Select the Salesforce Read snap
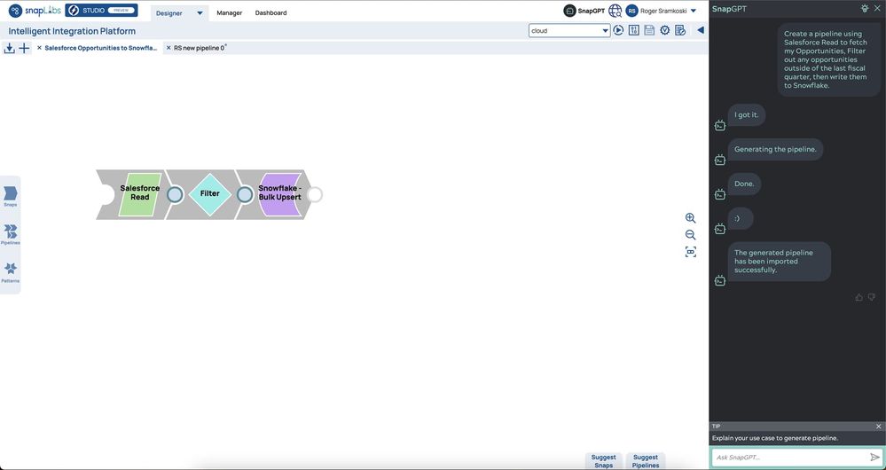Image resolution: width=886 pixels, height=470 pixels. coord(139,193)
